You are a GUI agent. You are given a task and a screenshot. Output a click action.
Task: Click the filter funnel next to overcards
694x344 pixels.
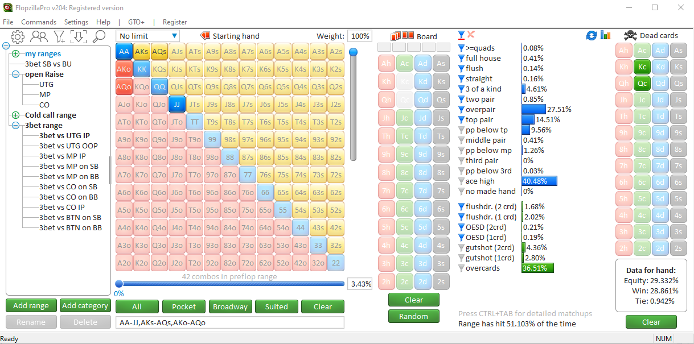pos(462,268)
